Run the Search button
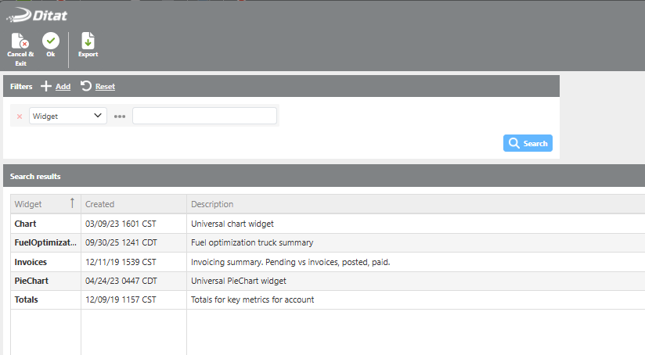The image size is (645, 355). [x=528, y=143]
